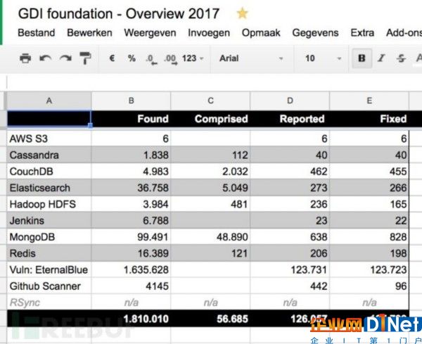
Task: Format selection as percent
Action: click(132, 58)
